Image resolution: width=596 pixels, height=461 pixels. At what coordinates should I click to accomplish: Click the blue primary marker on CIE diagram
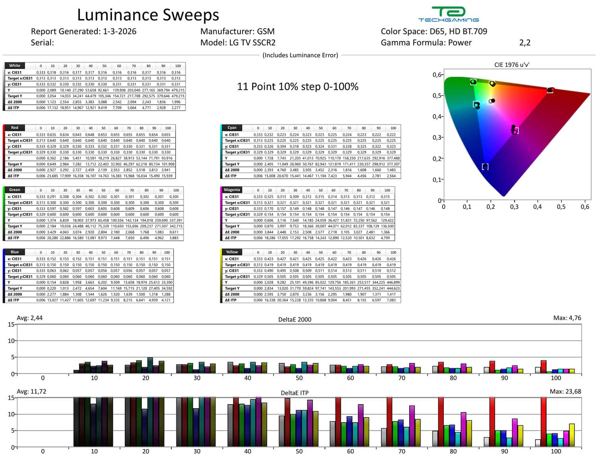click(485, 167)
